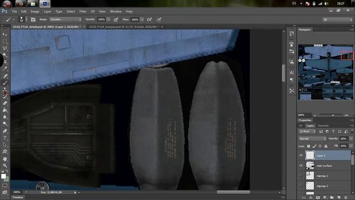Create a new adjustment layer

tap(325, 198)
